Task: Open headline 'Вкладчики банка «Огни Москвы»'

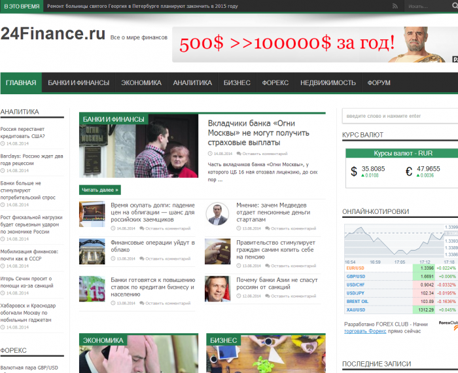Action: [x=258, y=133]
